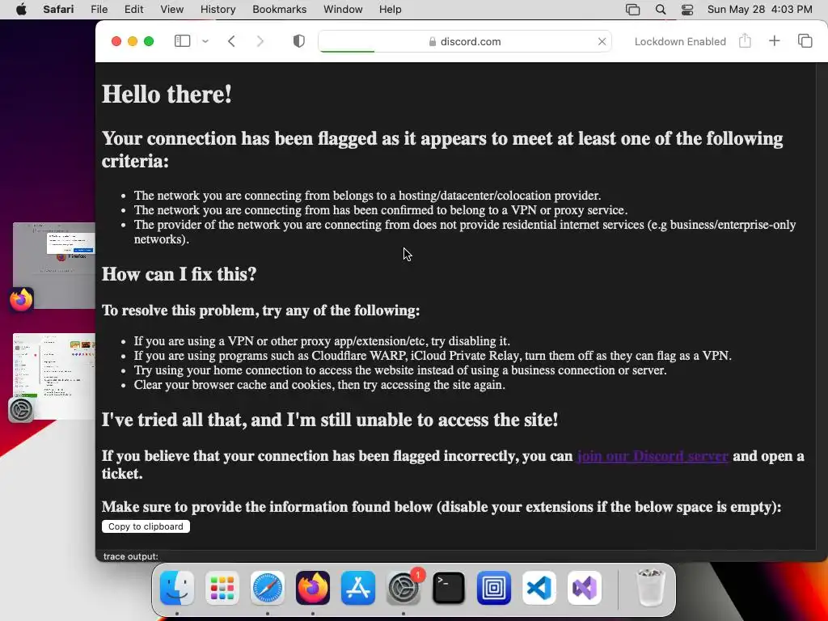828x621 pixels.
Task: Close the Safari window
Action: 116,41
